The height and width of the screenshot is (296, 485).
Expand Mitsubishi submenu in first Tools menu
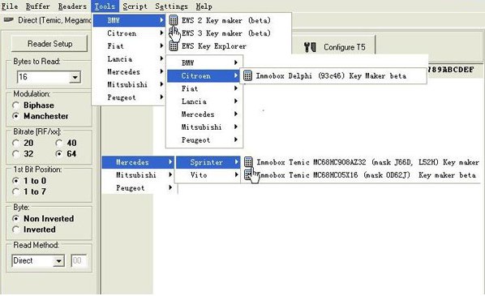tap(128, 84)
